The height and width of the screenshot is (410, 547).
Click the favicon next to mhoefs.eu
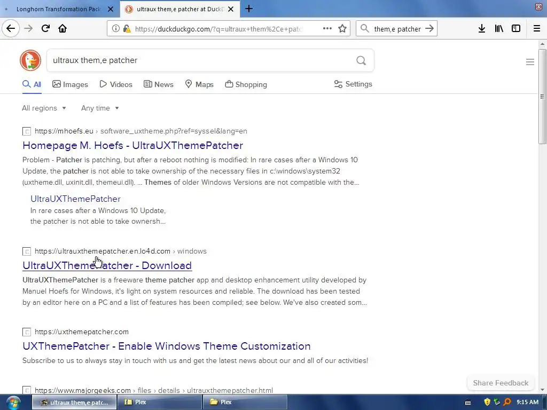point(27,131)
